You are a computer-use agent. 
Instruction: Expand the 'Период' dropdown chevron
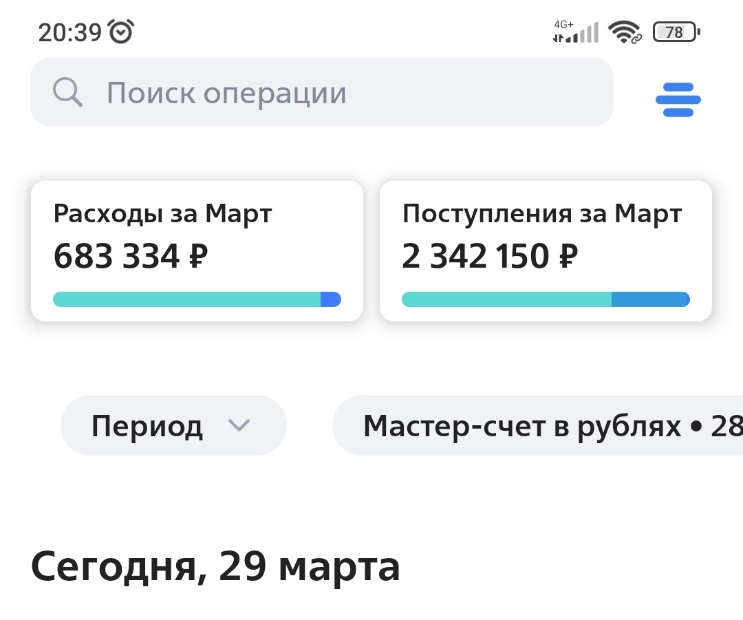pyautogui.click(x=239, y=425)
